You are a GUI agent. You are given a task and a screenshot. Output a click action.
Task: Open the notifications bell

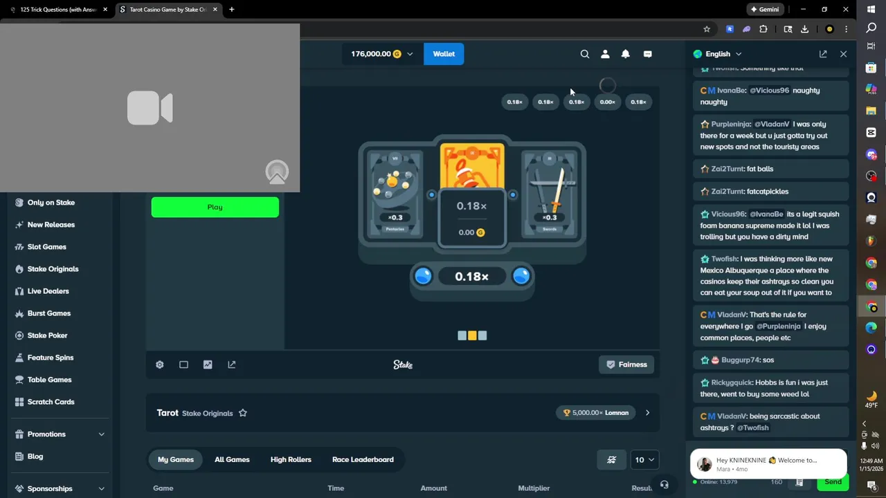point(626,54)
